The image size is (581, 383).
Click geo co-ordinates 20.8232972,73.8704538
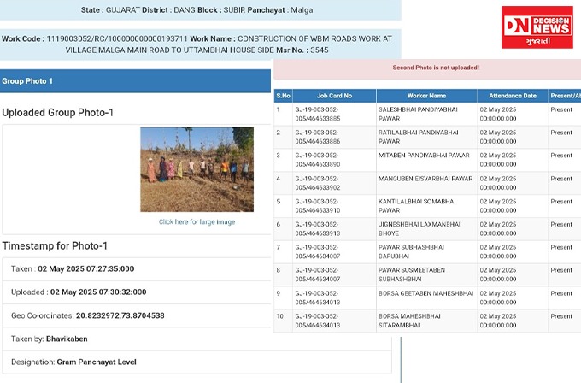(120, 316)
